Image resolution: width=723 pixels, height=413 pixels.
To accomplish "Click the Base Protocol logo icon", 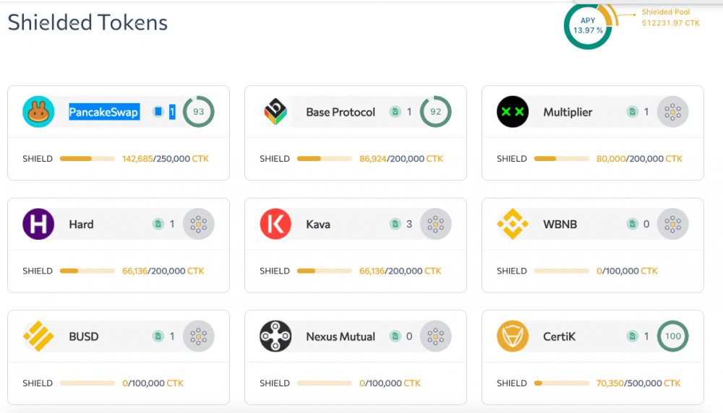I will point(275,112).
